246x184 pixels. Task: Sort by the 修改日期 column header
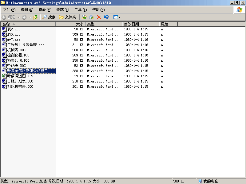pos(141,24)
